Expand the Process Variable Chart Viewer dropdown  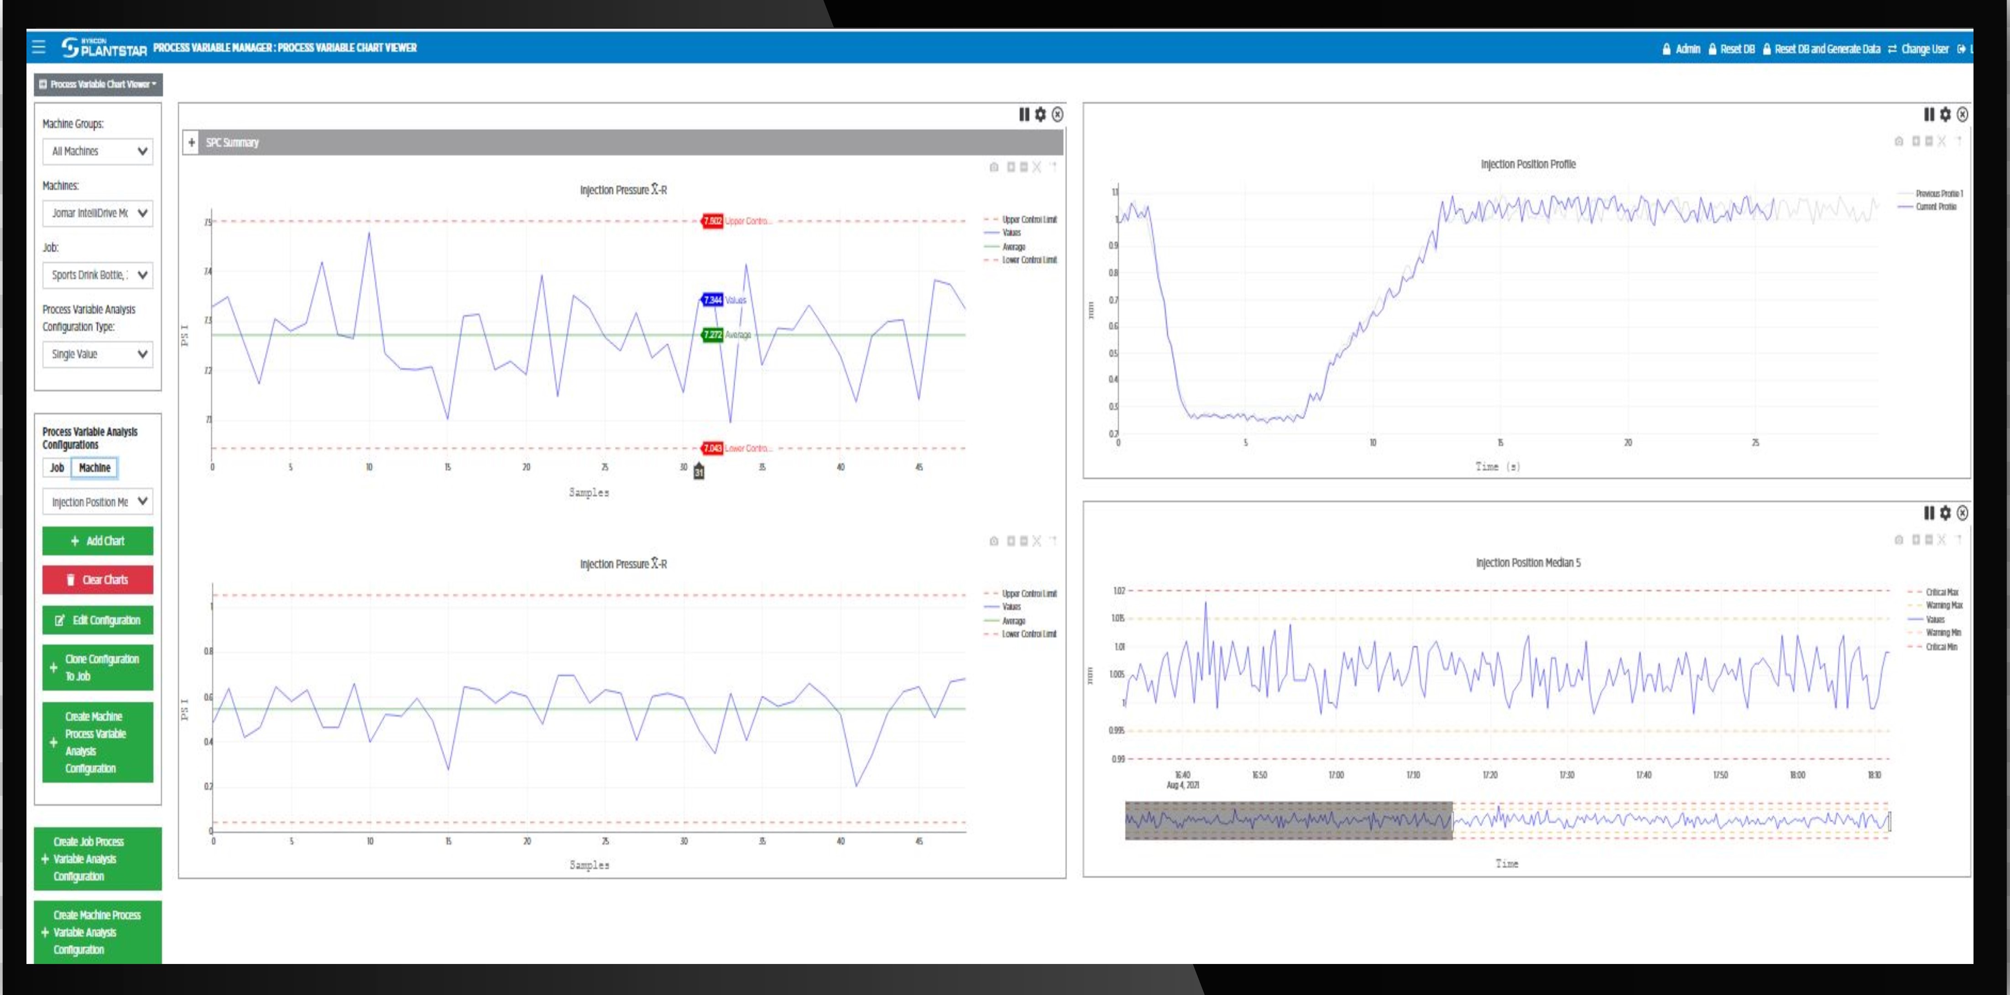point(98,84)
